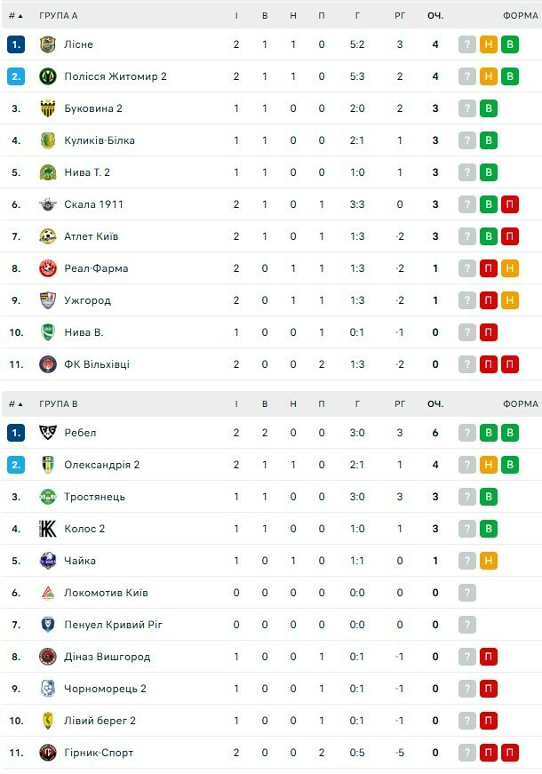Sort Група А by ОЧ. points column
The width and height of the screenshot is (542, 774).
pyautogui.click(x=434, y=15)
